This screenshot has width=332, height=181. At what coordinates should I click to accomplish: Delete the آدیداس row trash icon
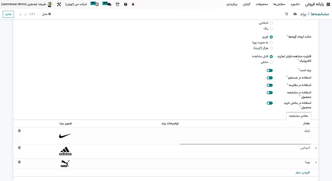click(19, 148)
